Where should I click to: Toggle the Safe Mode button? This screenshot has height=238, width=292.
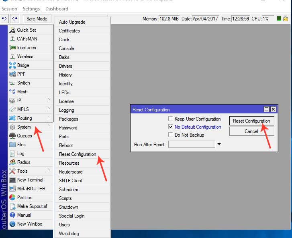click(x=37, y=19)
